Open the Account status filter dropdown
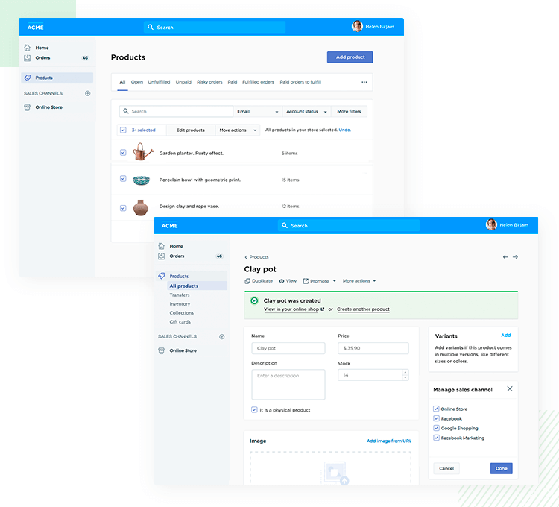Screen dimensions: 559x507 [x=306, y=112]
